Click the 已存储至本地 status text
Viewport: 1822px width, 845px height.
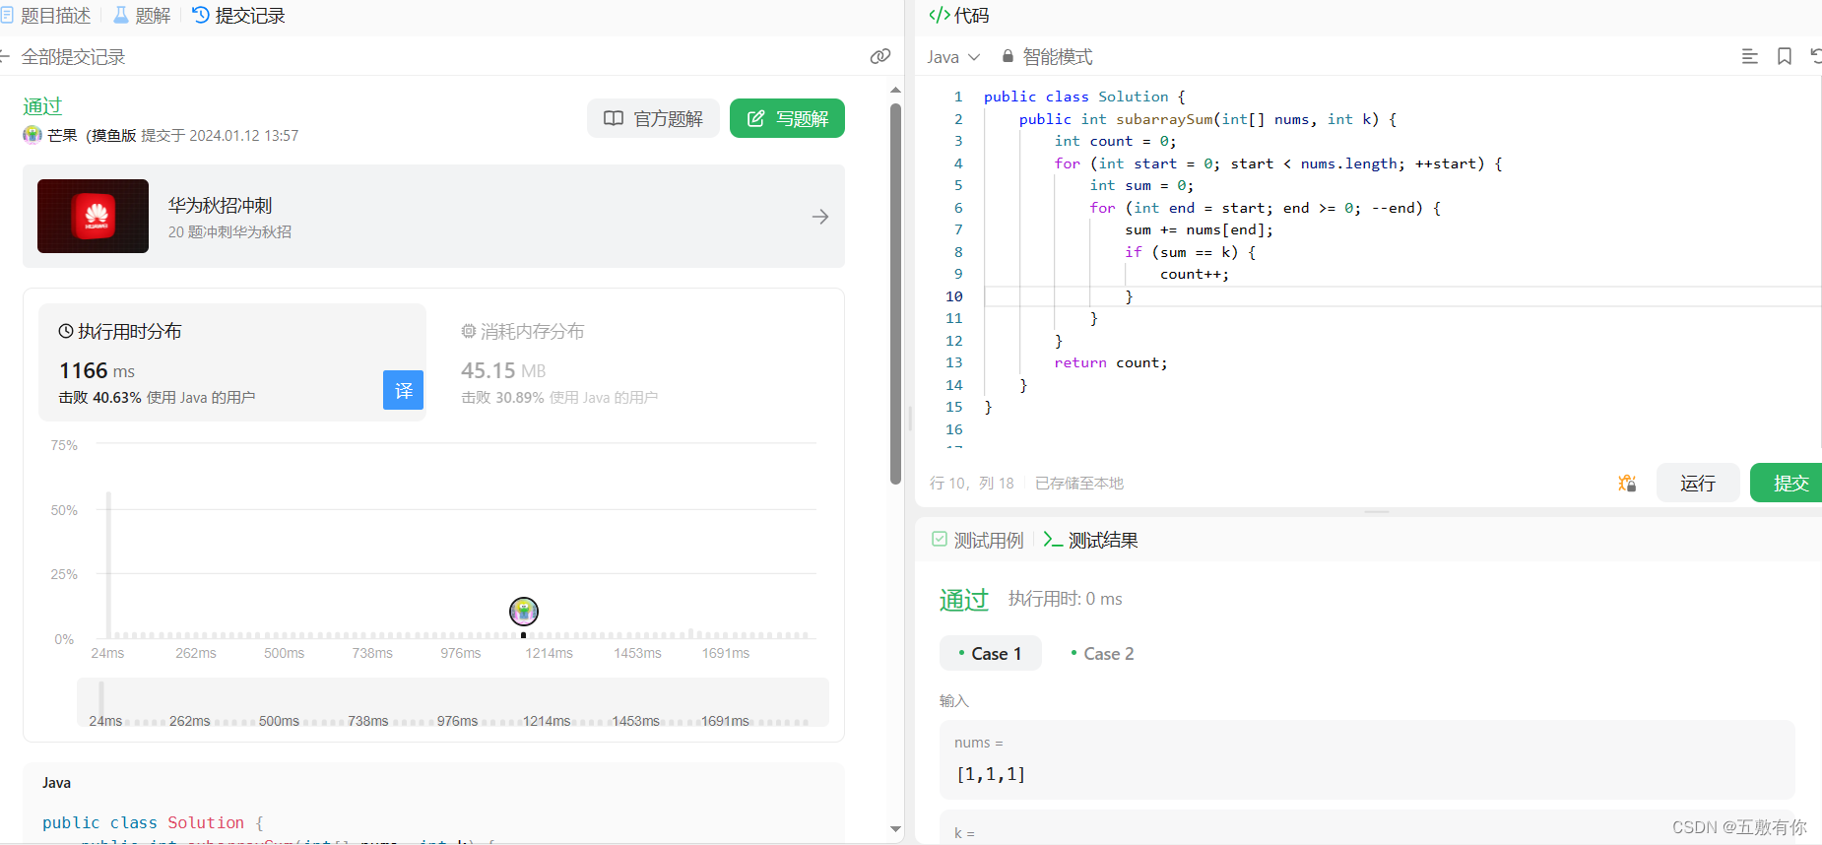coord(1079,483)
